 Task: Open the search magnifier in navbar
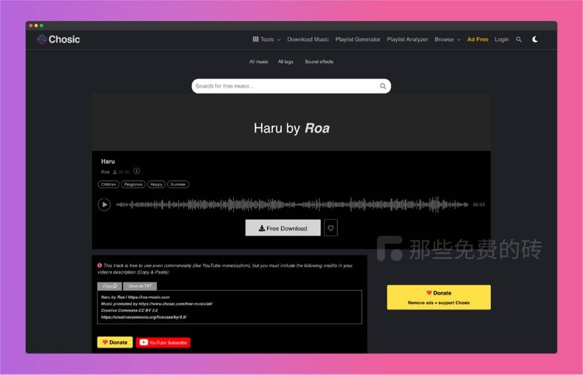[519, 40]
